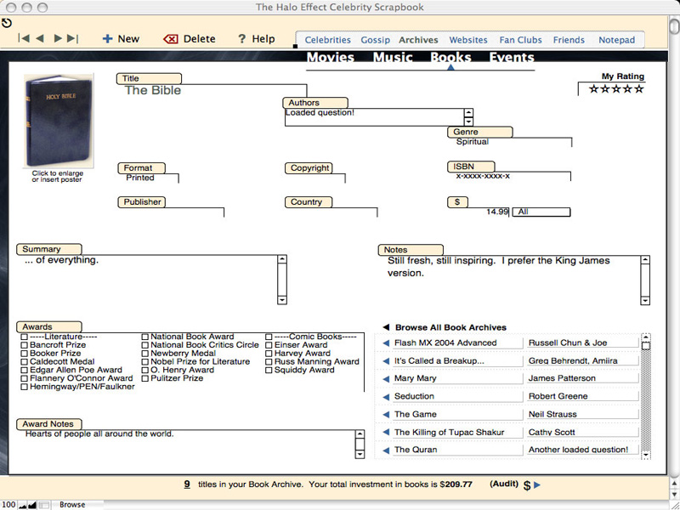Toggle the status area icon near Browse
This screenshot has height=510, width=680.
43,505
